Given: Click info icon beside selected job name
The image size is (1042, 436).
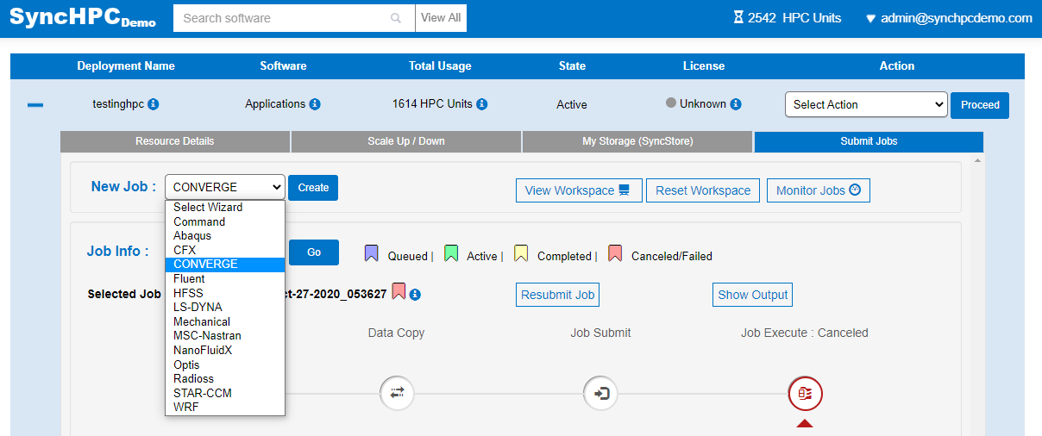Looking at the screenshot, I should point(415,295).
